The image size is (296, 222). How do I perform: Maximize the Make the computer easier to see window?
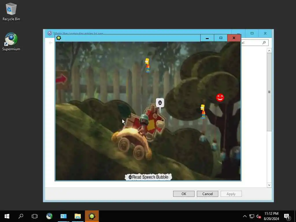252,34
